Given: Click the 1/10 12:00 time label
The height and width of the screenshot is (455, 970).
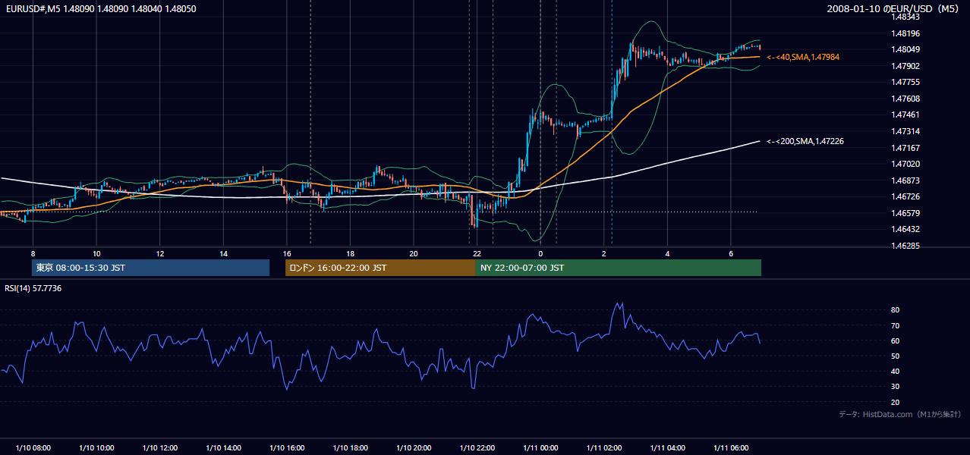Looking at the screenshot, I should tap(160, 448).
